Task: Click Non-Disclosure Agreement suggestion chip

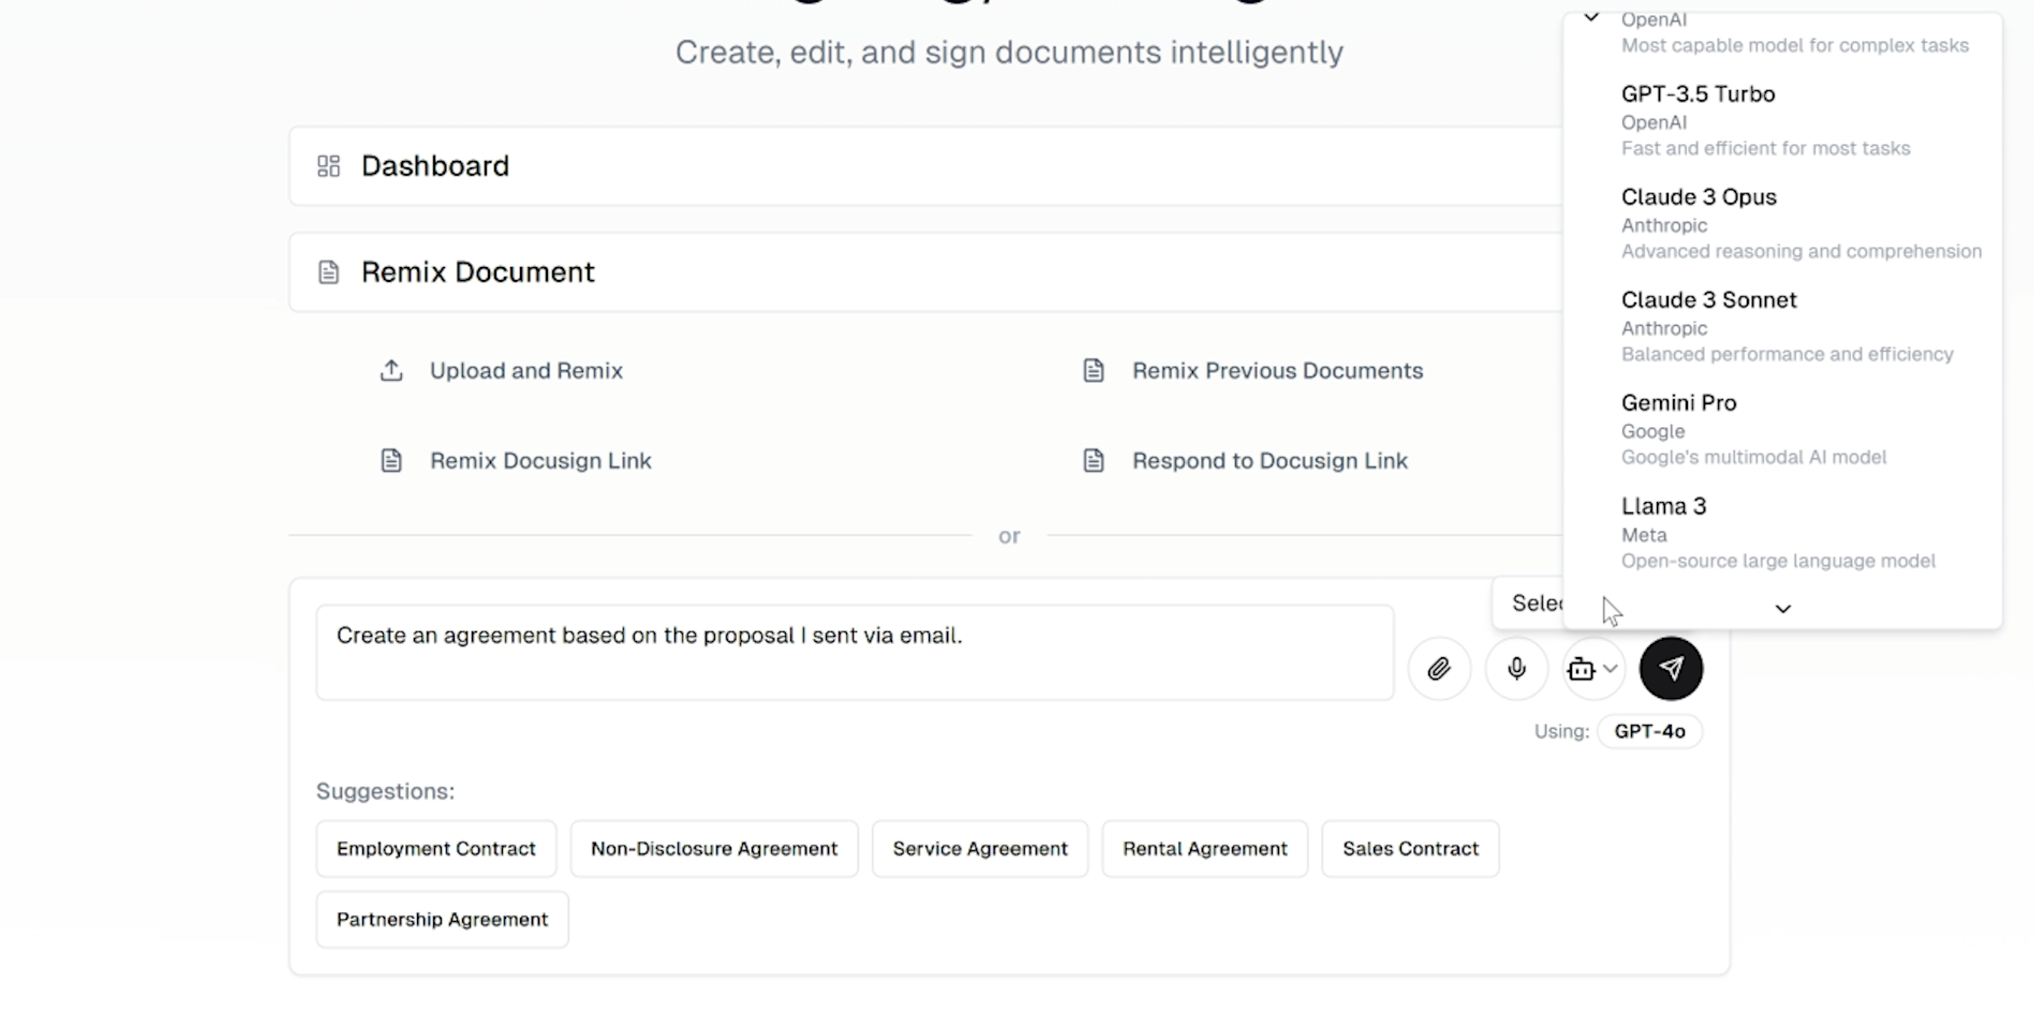Action: pos(714,849)
